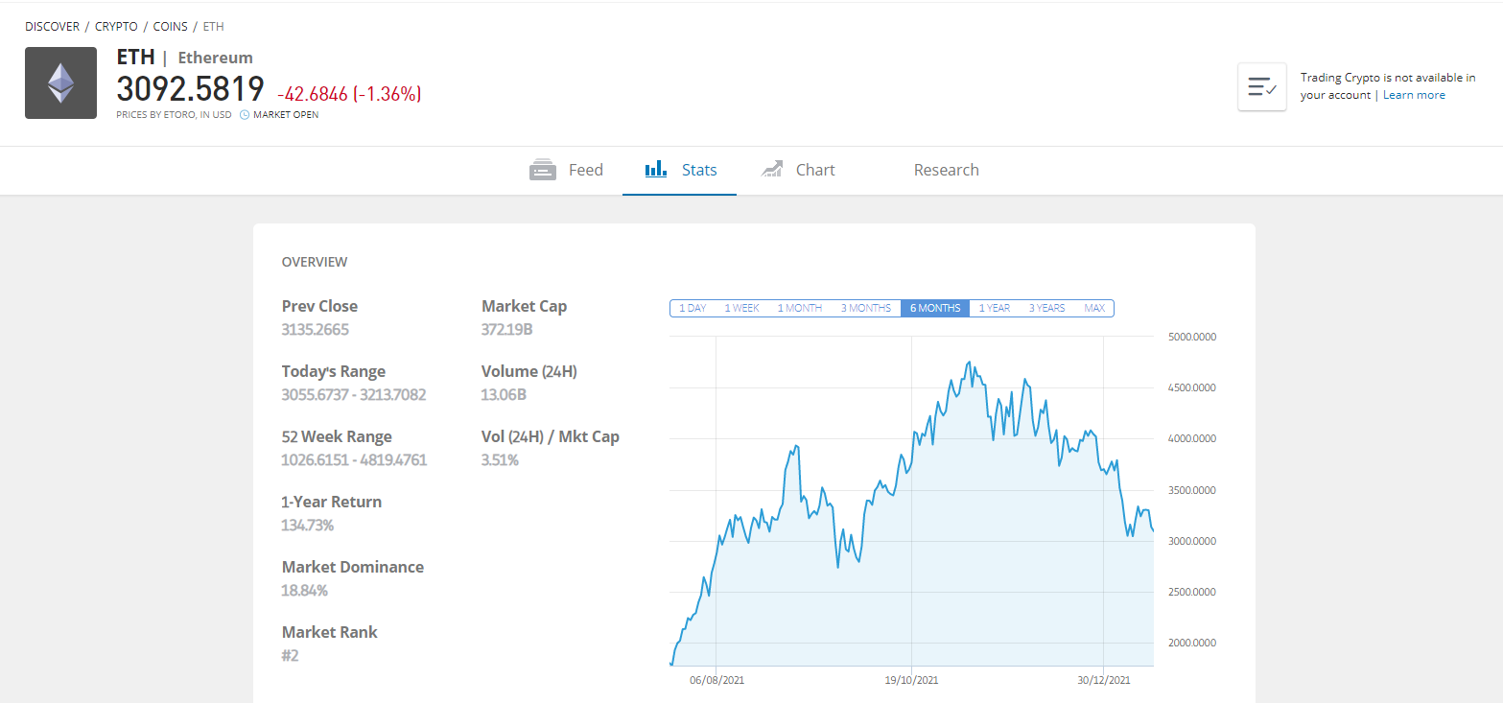Click the Market Rank value #2
The image size is (1503, 703).
click(x=291, y=656)
